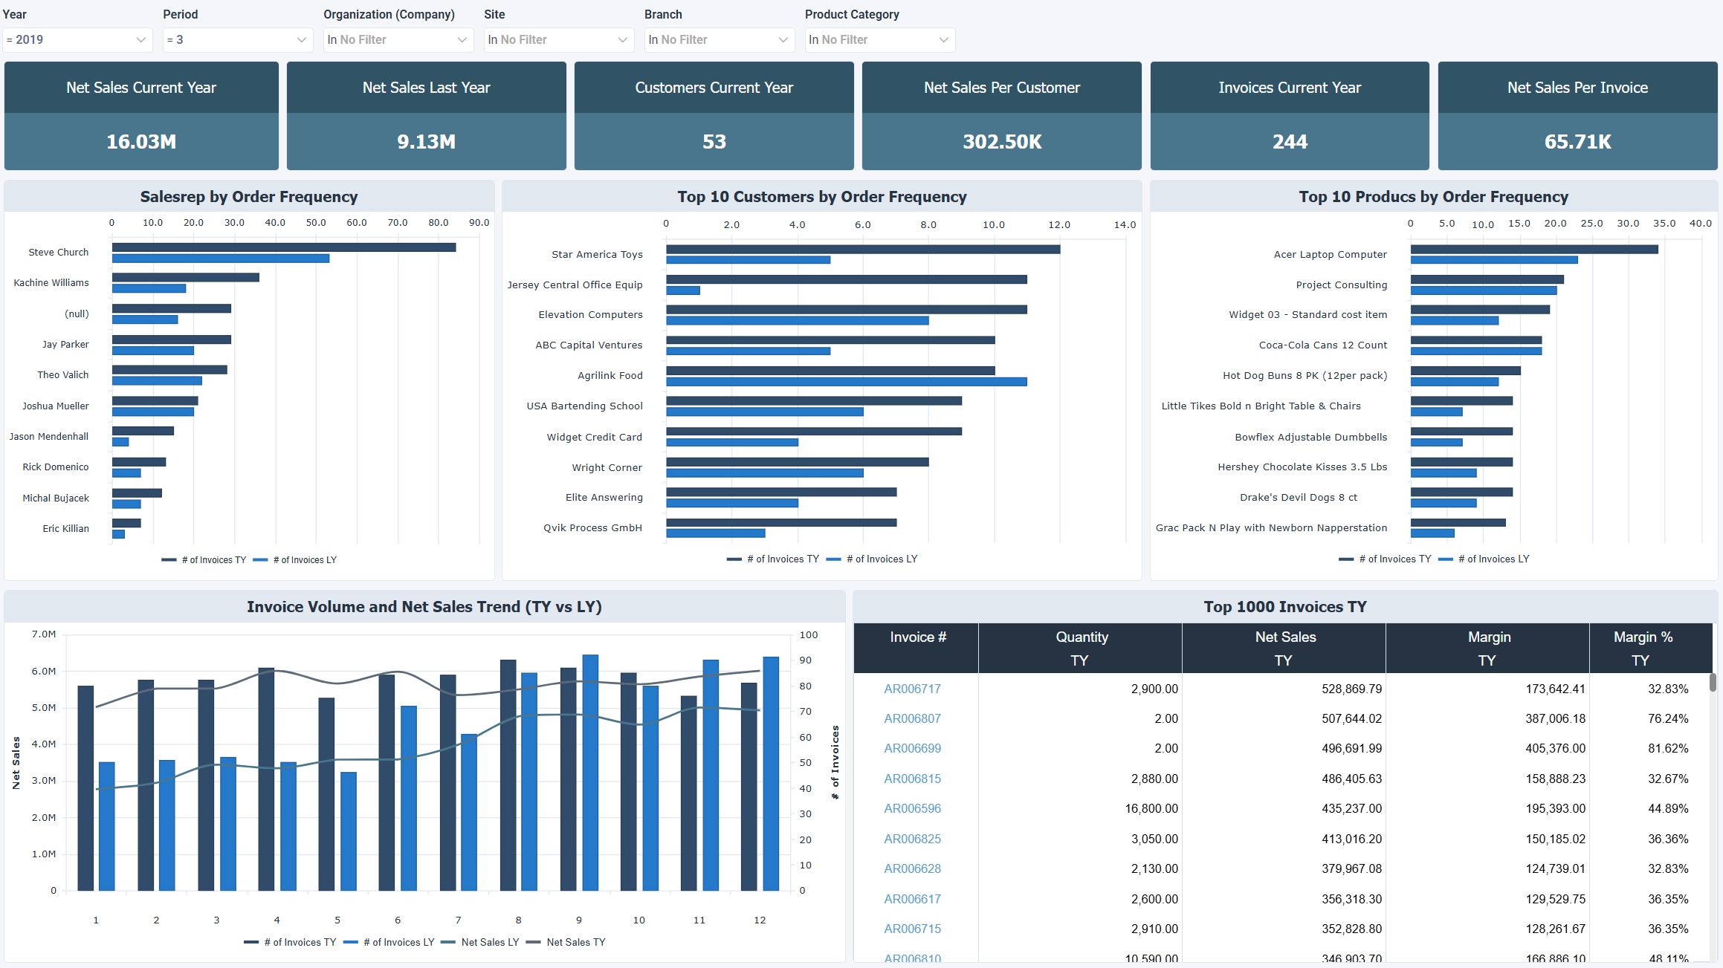Click the 'Net Sales Current Year' KPI tile

[141, 116]
